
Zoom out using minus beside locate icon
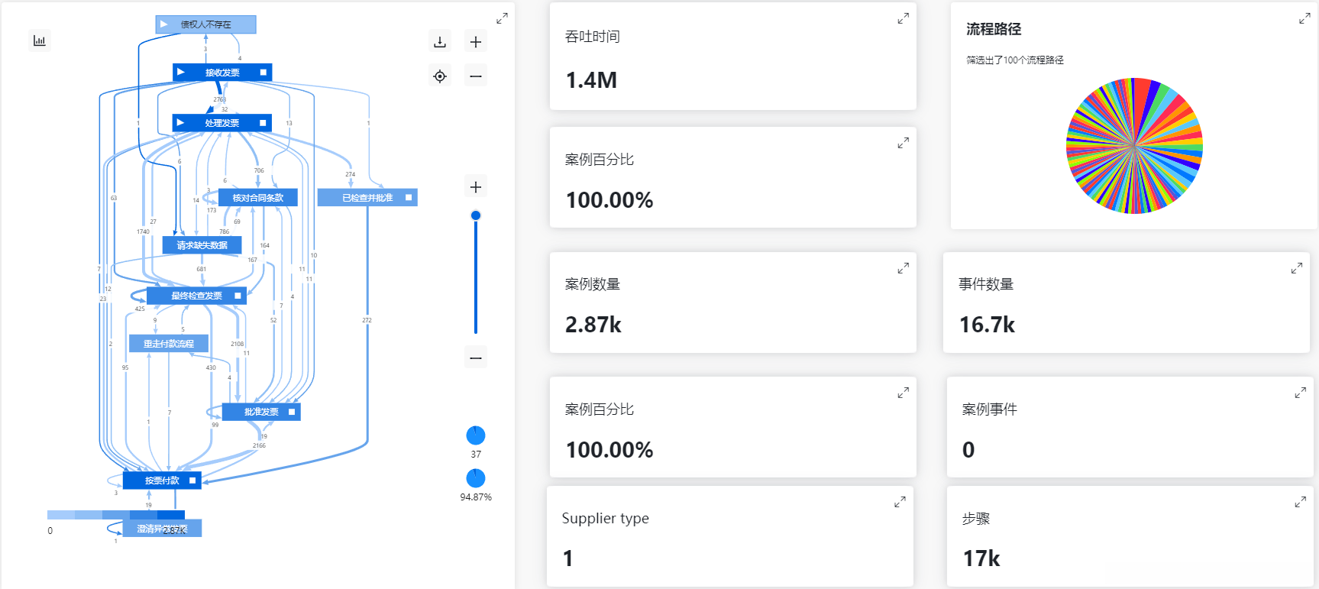coord(476,76)
